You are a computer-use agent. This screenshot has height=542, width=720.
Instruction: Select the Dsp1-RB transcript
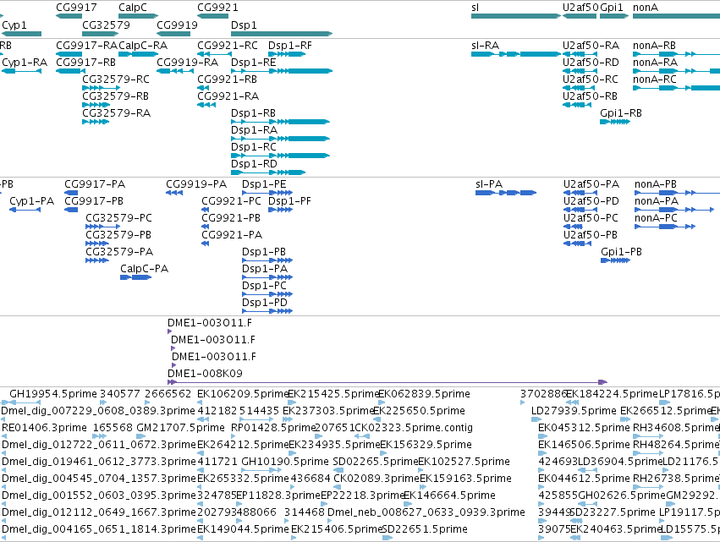[281, 122]
